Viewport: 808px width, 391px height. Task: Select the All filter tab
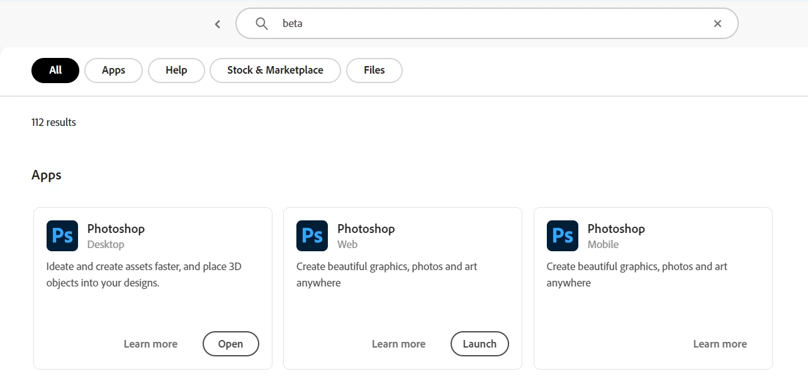click(55, 71)
